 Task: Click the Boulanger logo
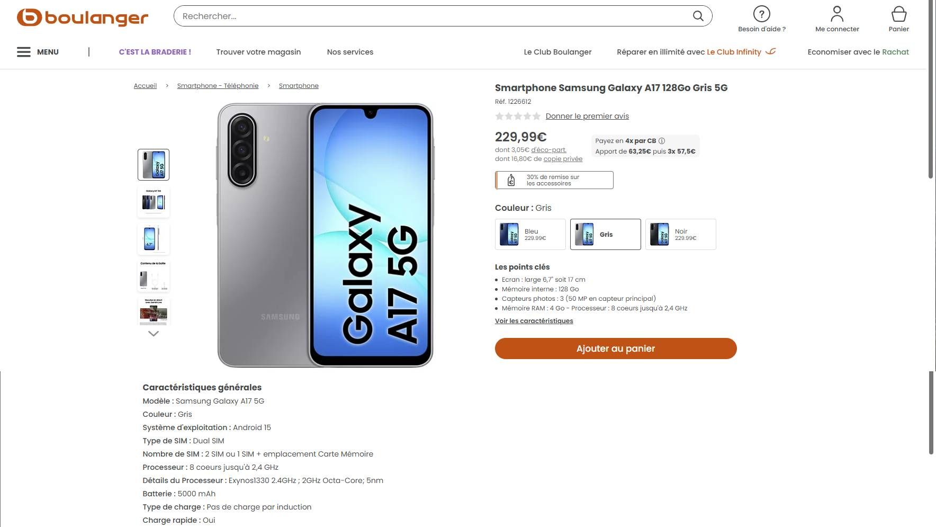[82, 17]
